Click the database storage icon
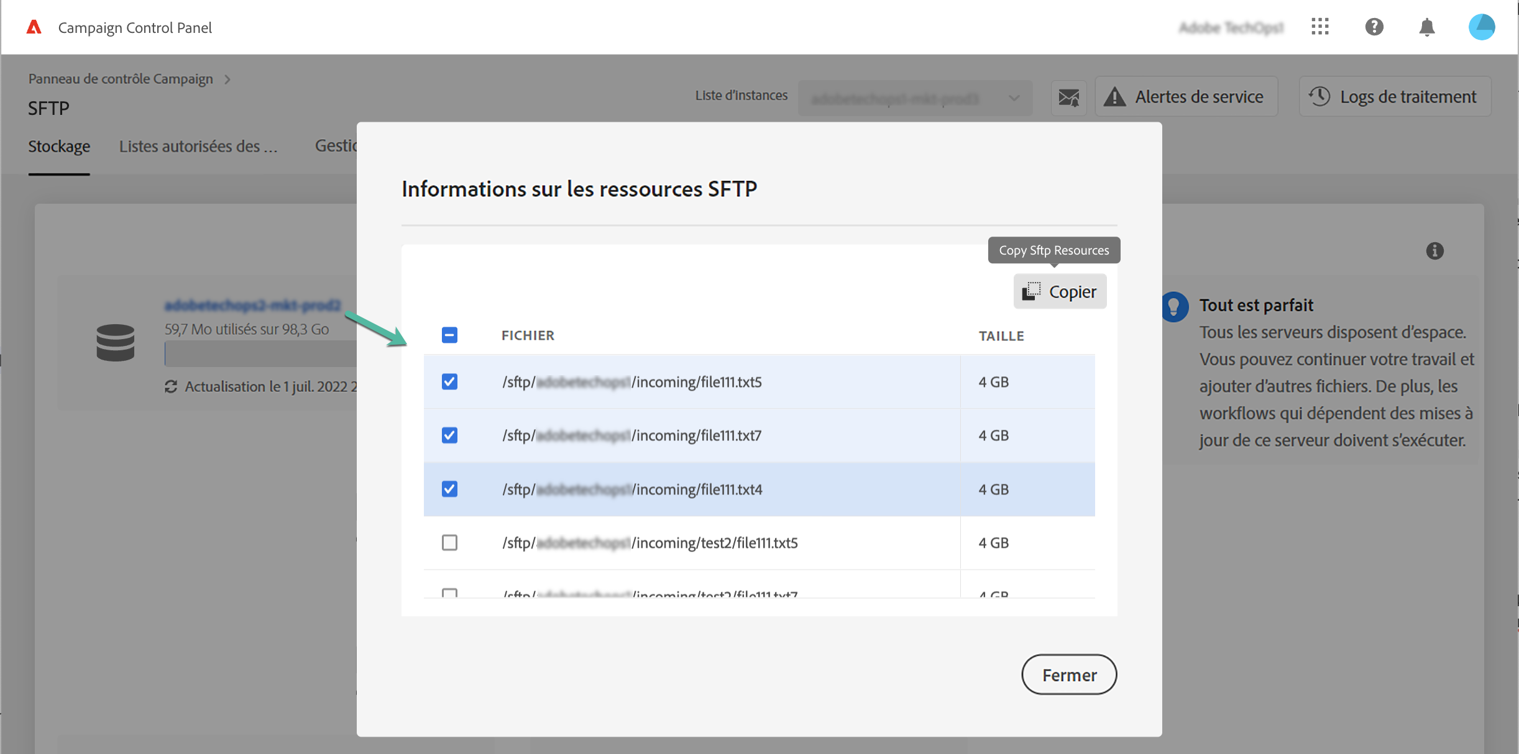1519x754 pixels. pyautogui.click(x=116, y=342)
